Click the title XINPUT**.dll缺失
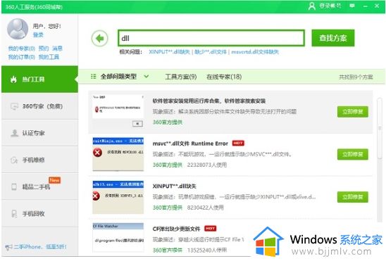 (x=174, y=186)
